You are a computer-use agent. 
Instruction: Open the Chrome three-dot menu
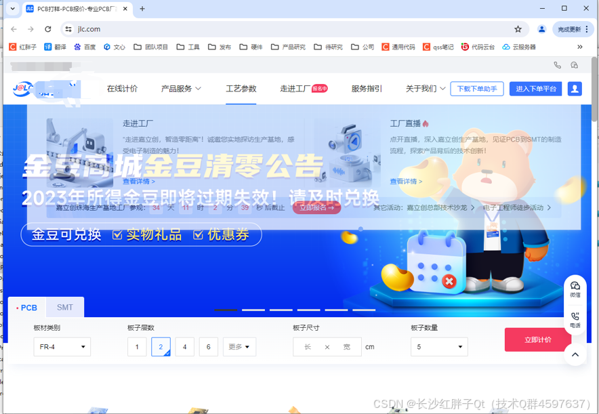click(587, 29)
